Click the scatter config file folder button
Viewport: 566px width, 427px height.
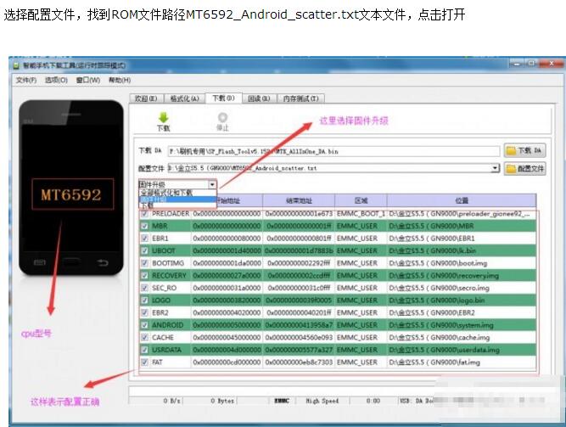tap(525, 168)
